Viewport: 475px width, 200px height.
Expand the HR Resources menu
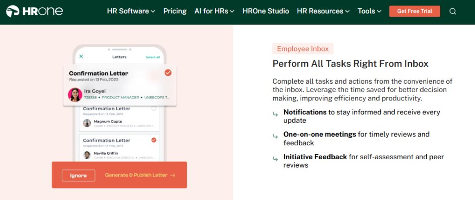pyautogui.click(x=323, y=11)
